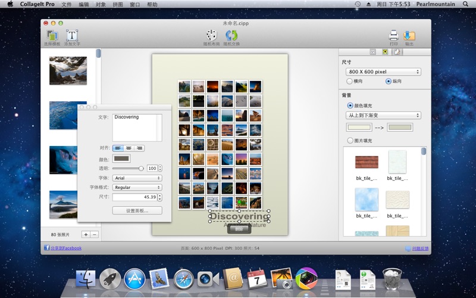Click the 输出 export icon
Screen dimensions: 476x298
(409, 36)
